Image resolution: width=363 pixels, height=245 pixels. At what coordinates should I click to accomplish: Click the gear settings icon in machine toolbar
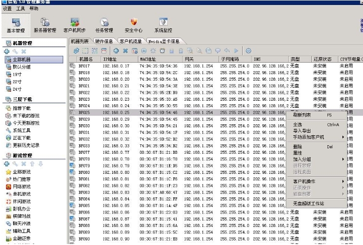[248, 51]
